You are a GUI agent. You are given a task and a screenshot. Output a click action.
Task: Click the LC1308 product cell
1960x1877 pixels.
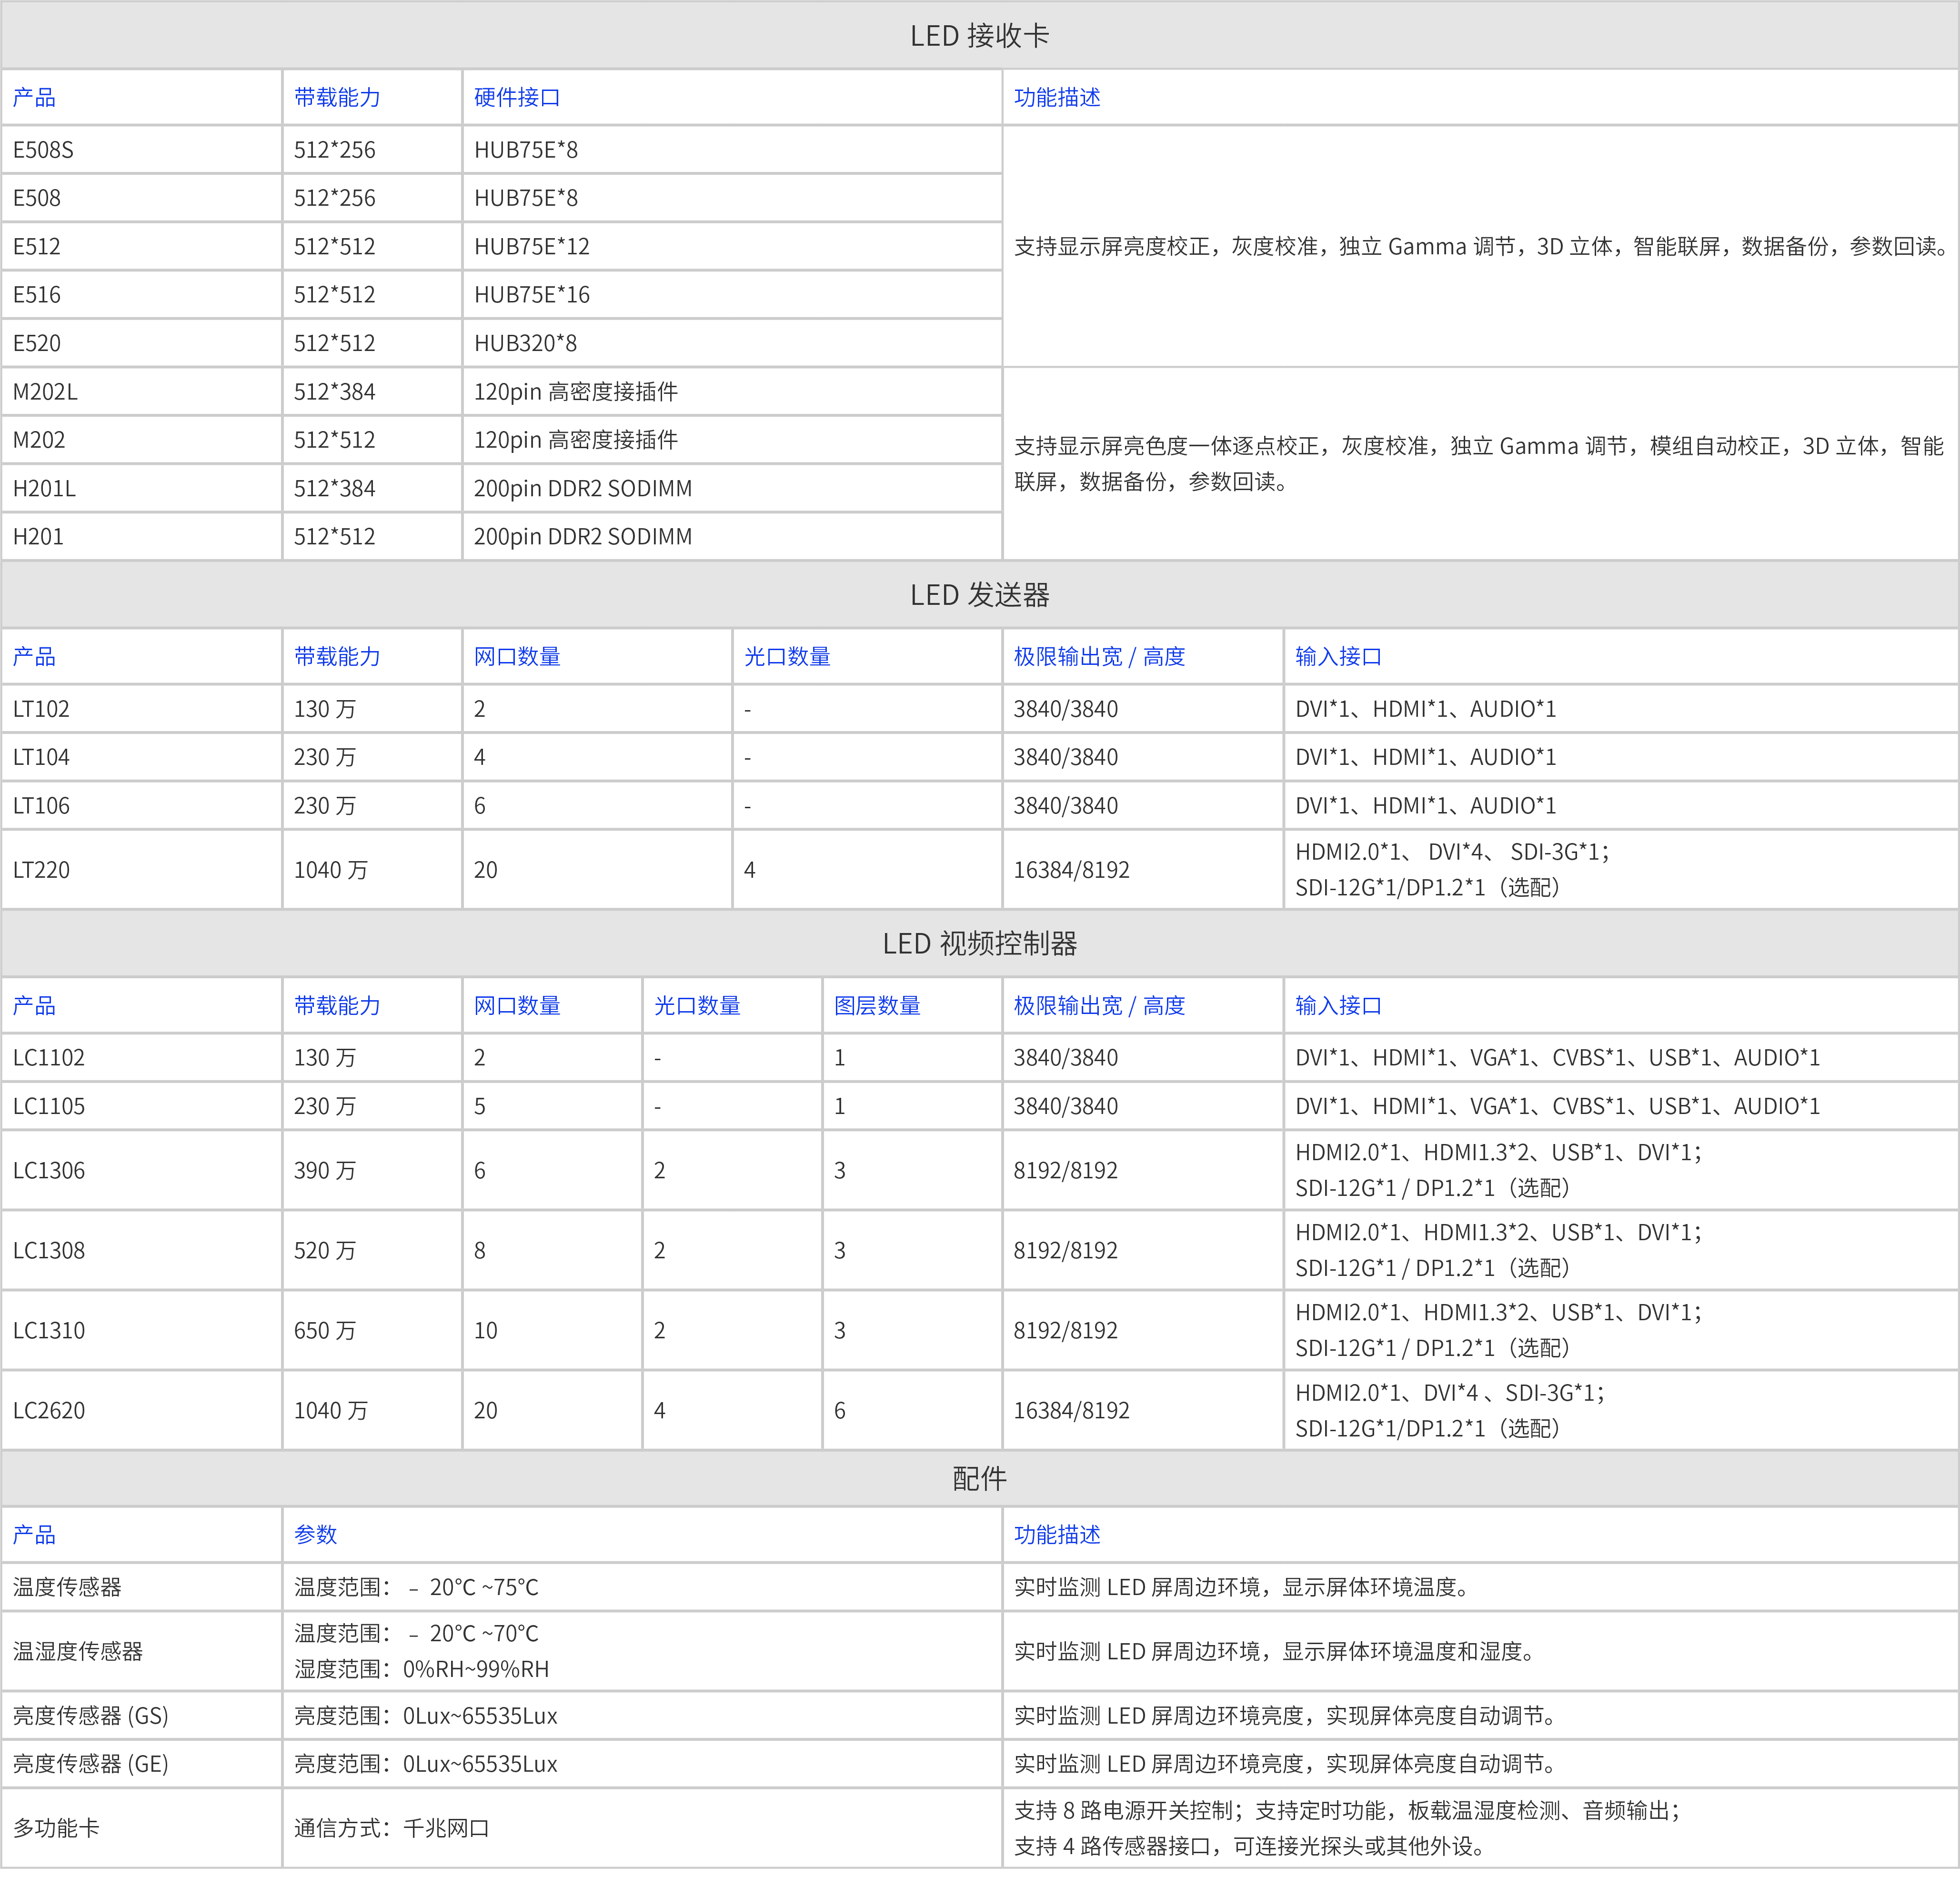[x=142, y=1250]
